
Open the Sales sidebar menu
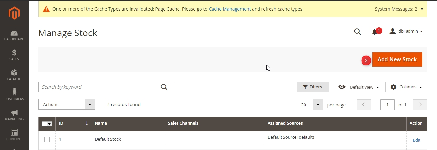point(14,55)
